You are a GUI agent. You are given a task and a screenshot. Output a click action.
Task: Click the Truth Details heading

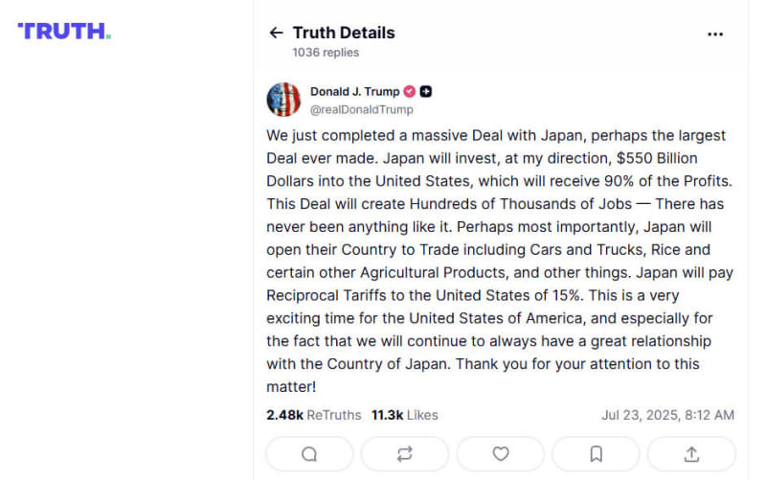(x=344, y=33)
